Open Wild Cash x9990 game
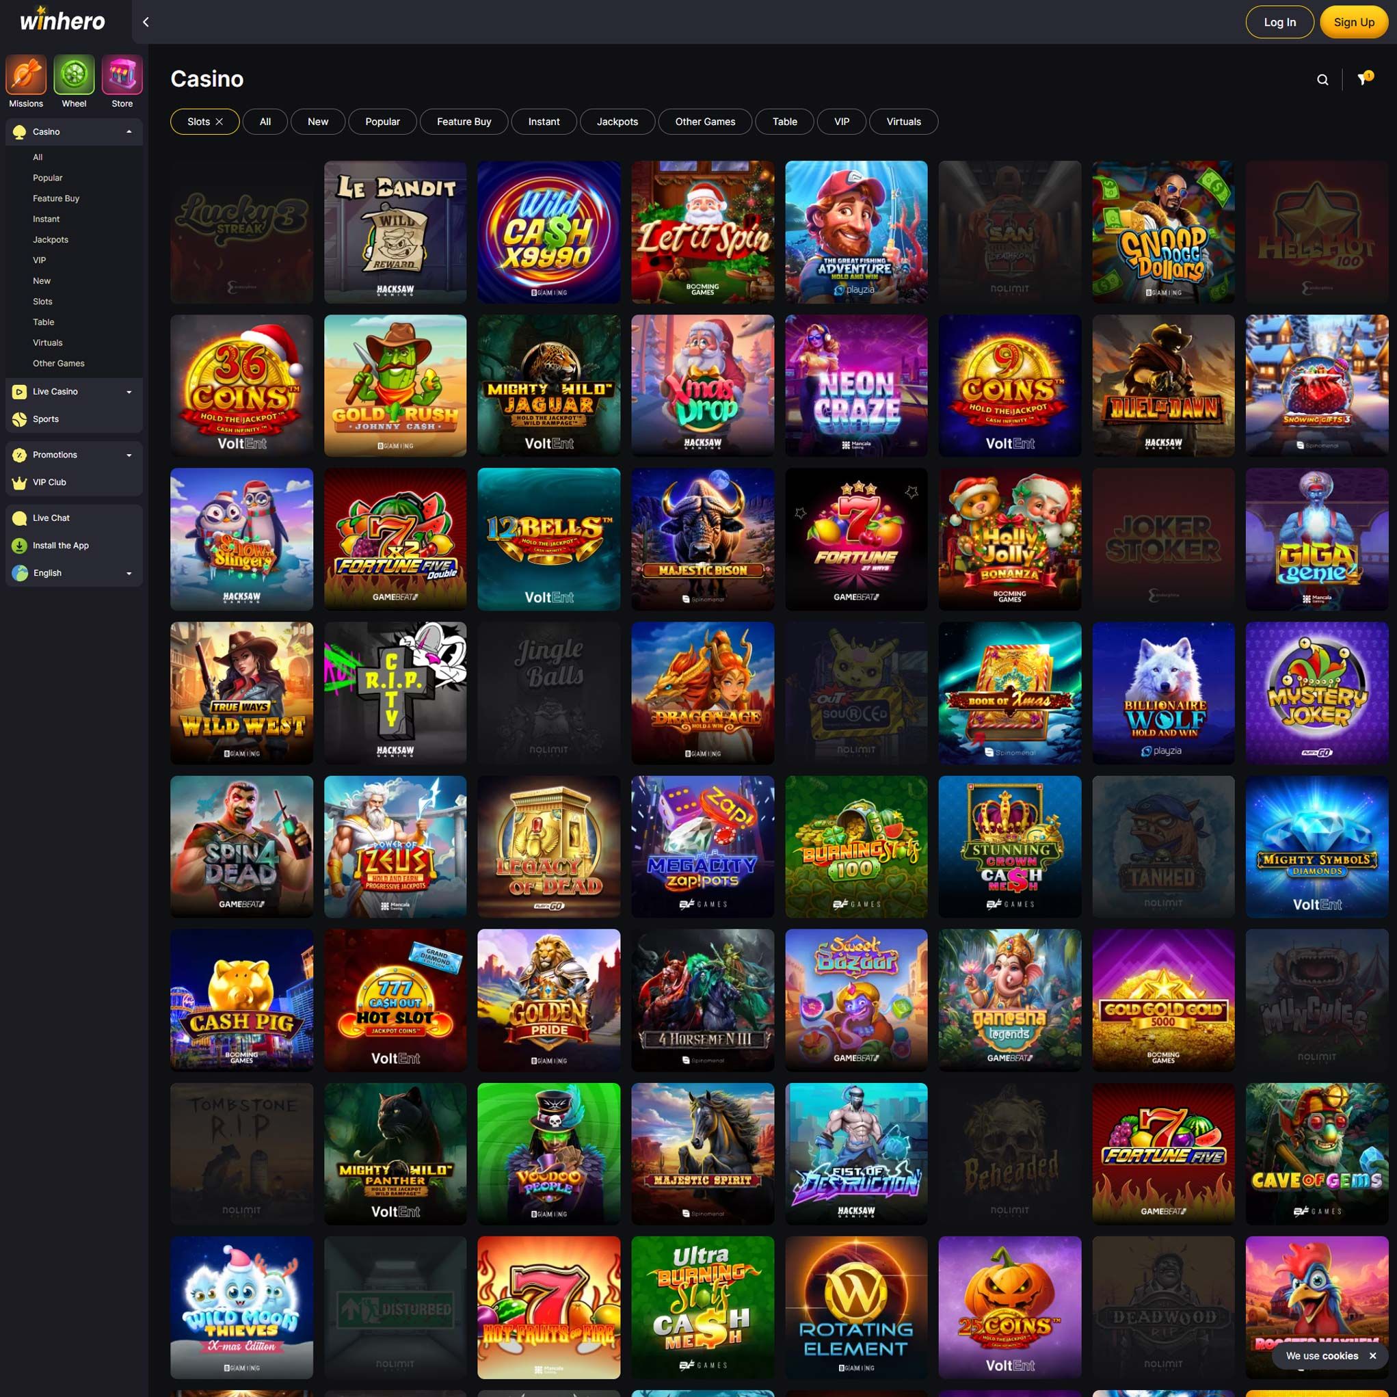This screenshot has height=1397, width=1397. click(x=549, y=232)
